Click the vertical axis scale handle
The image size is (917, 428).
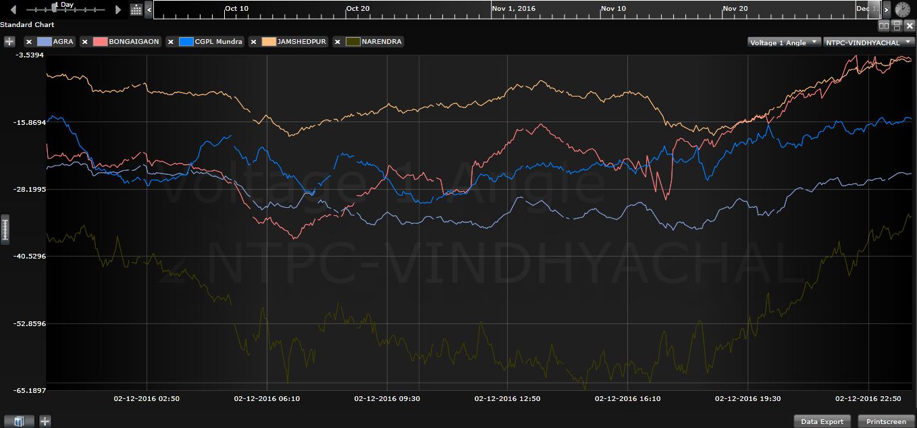pos(5,228)
